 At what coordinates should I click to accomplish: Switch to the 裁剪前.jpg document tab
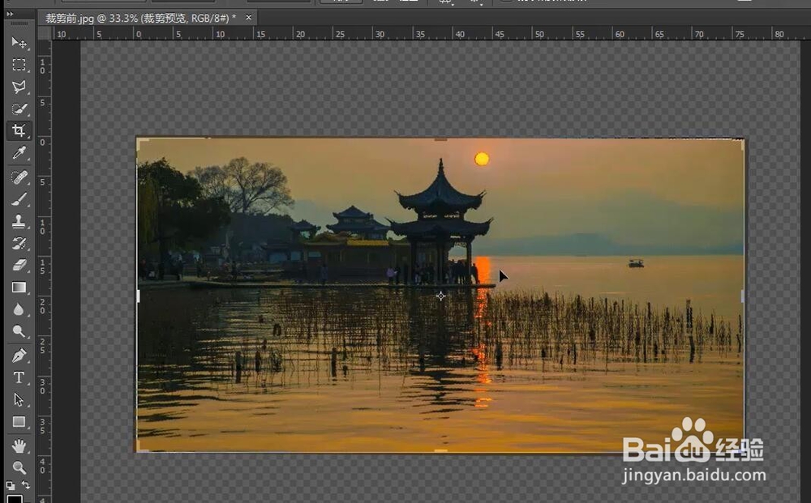(140, 18)
